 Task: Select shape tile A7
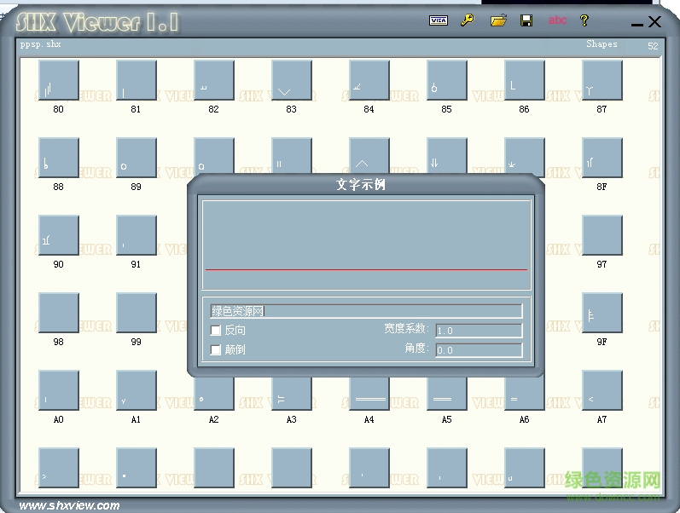[x=602, y=390]
